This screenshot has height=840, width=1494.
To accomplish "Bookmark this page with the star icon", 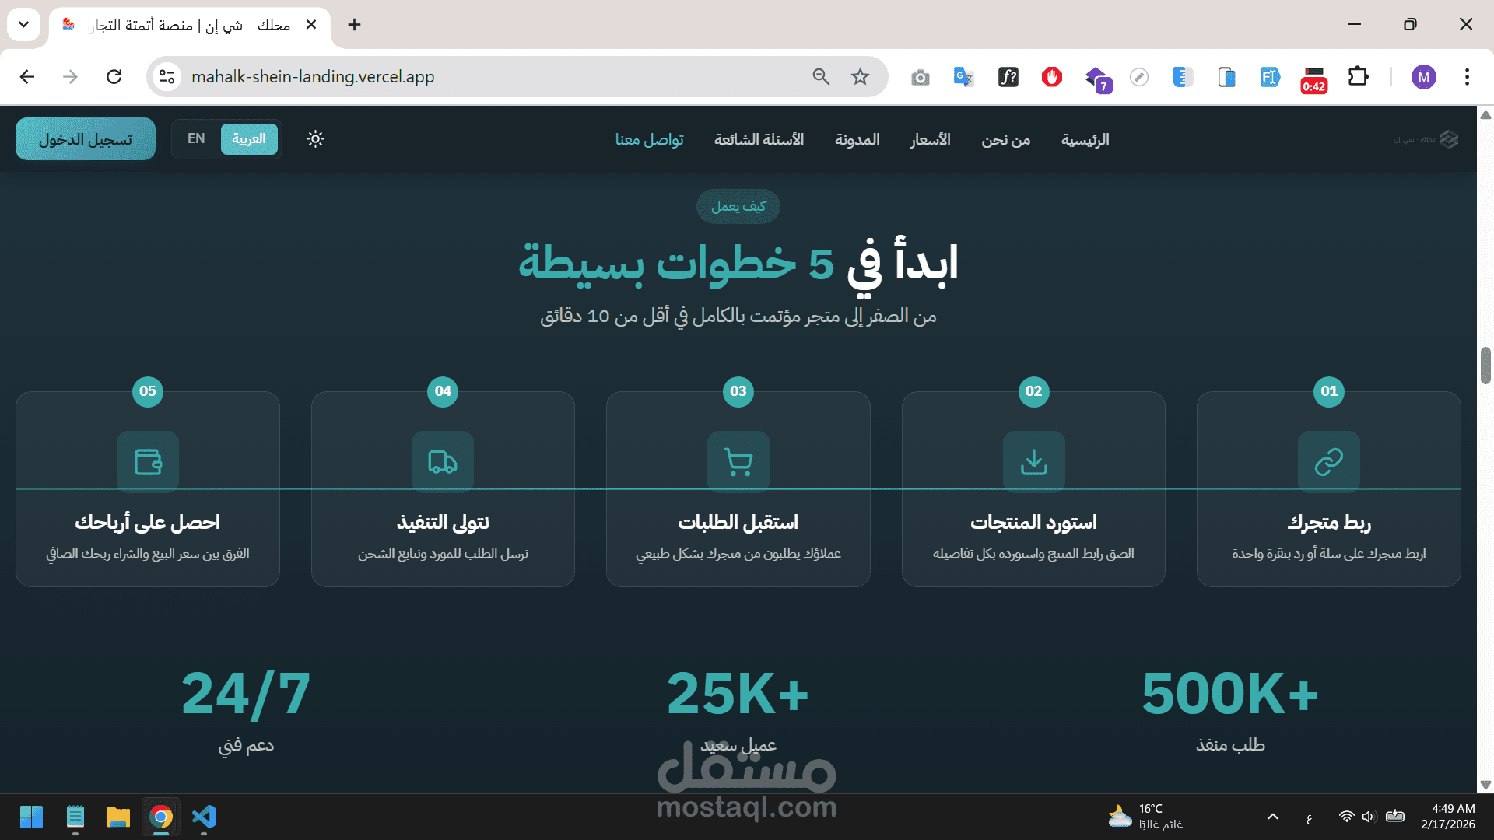I will pyautogui.click(x=860, y=76).
